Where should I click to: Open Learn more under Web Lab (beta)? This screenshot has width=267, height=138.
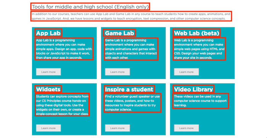pyautogui.click(x=186, y=72)
